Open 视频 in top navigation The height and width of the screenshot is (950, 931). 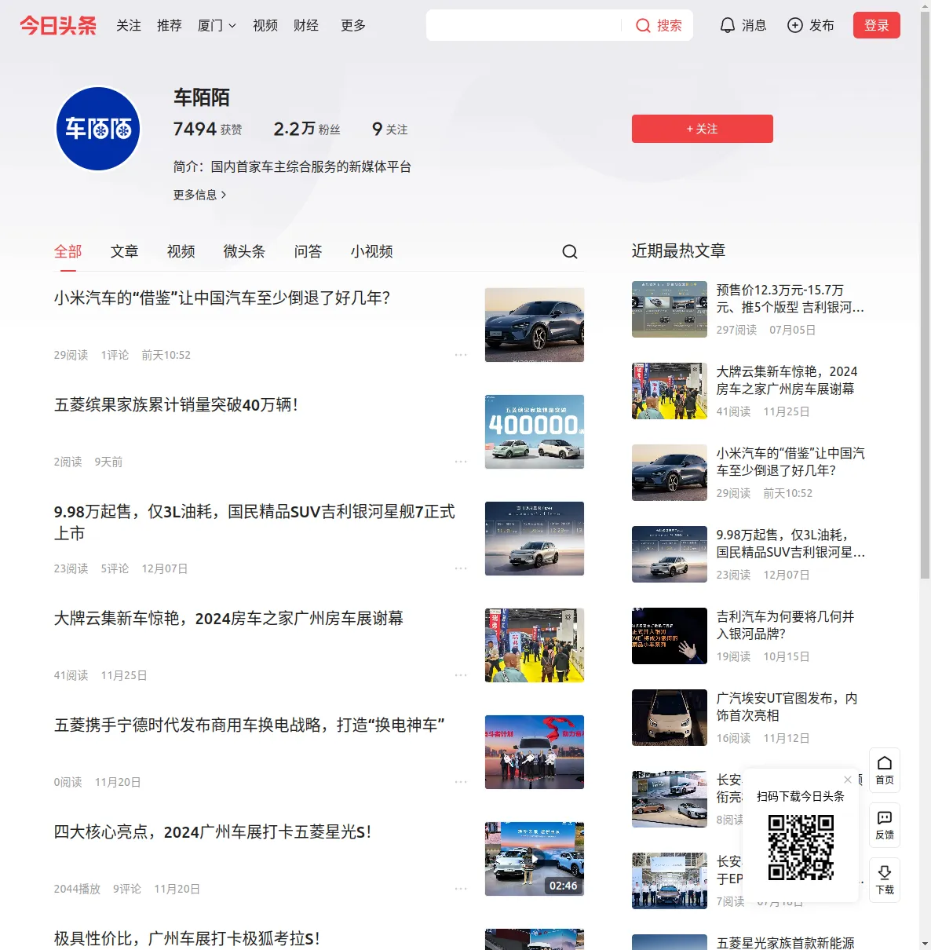(265, 25)
